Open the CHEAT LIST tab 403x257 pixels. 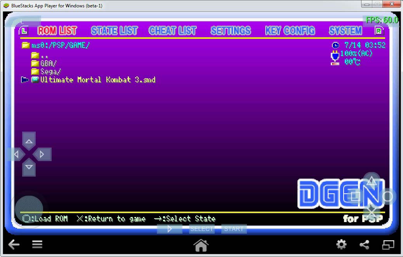coord(172,31)
